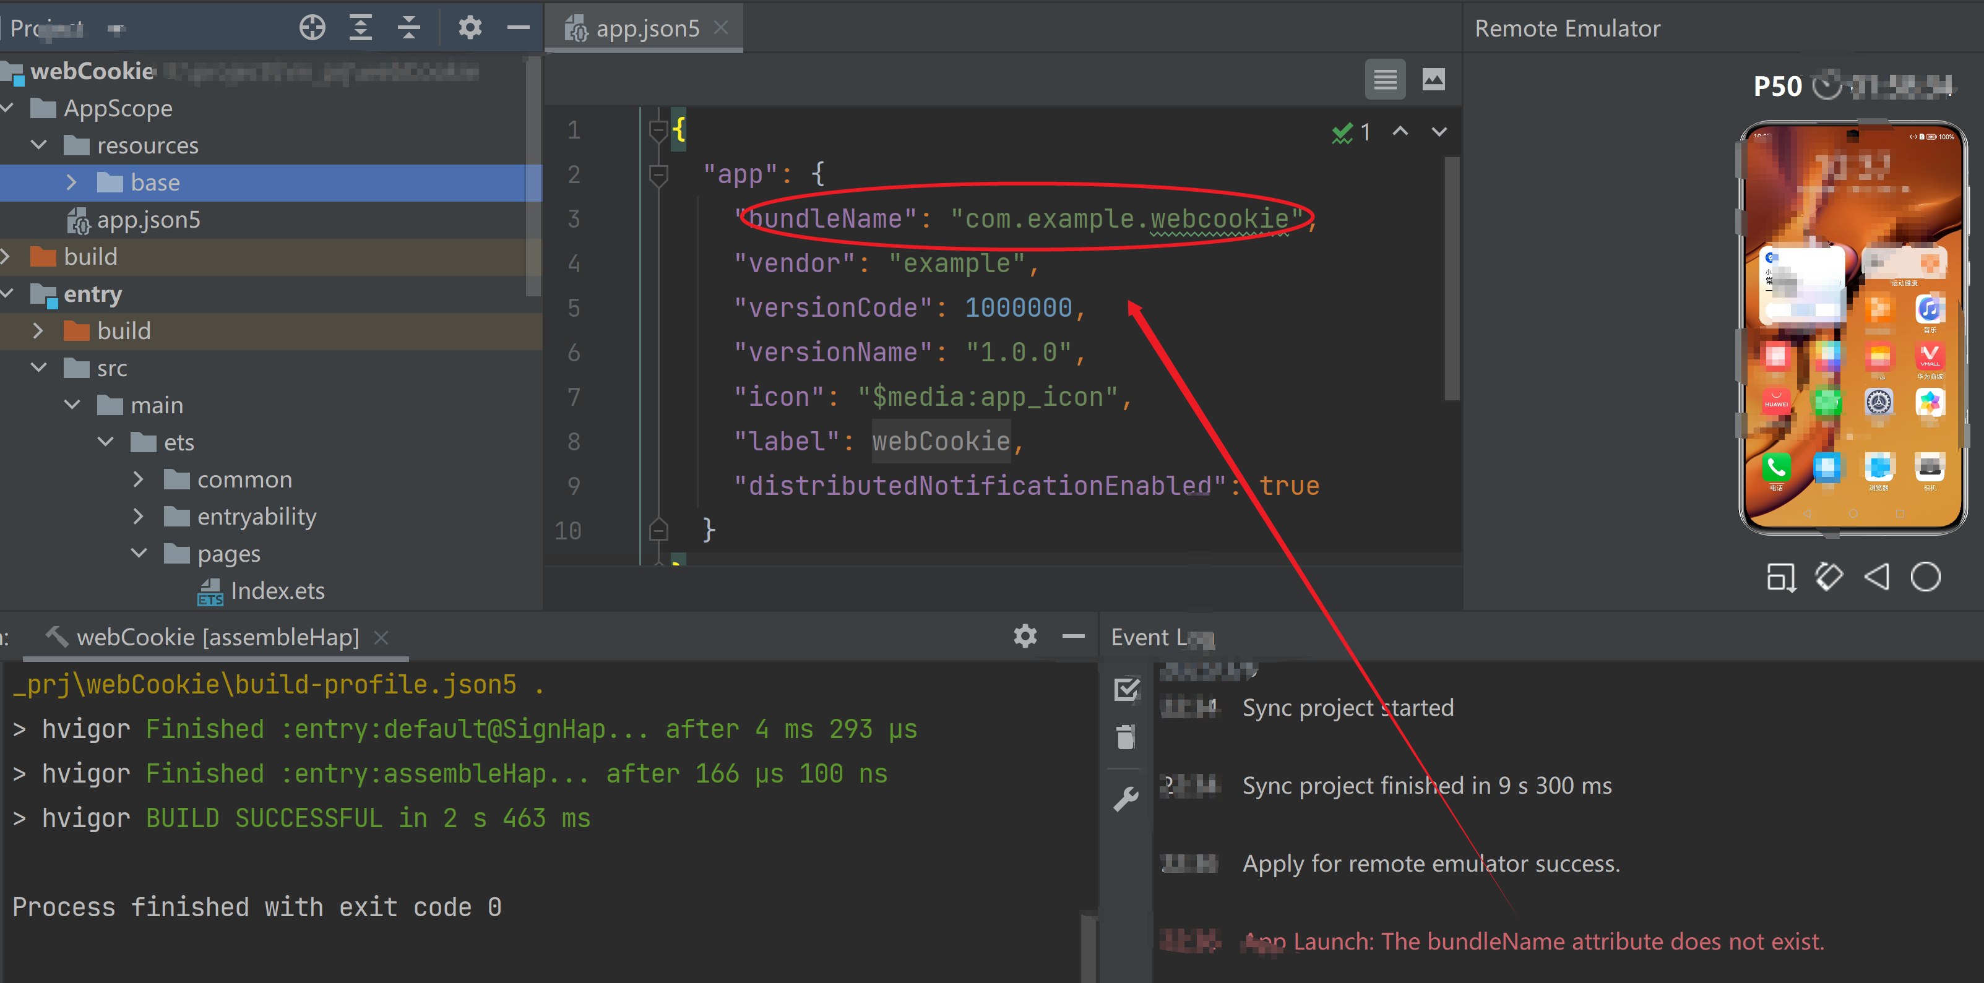Tap the Music app icon on emulator
This screenshot has width=1984, height=983.
[x=1930, y=309]
